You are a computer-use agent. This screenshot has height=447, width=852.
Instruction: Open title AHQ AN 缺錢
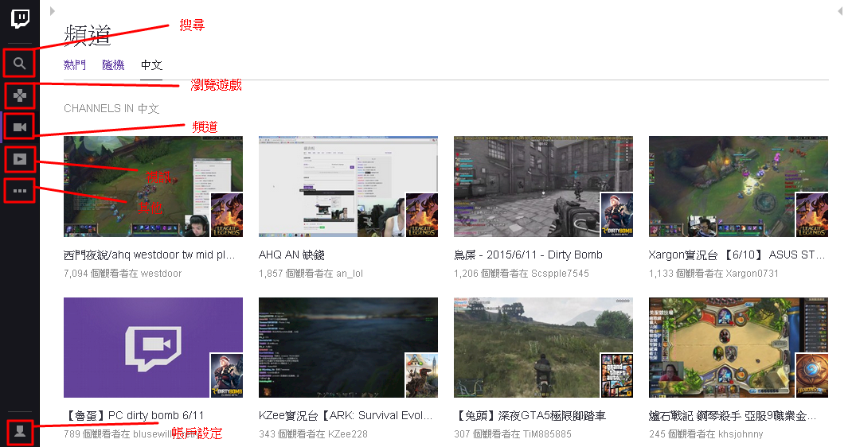click(291, 255)
